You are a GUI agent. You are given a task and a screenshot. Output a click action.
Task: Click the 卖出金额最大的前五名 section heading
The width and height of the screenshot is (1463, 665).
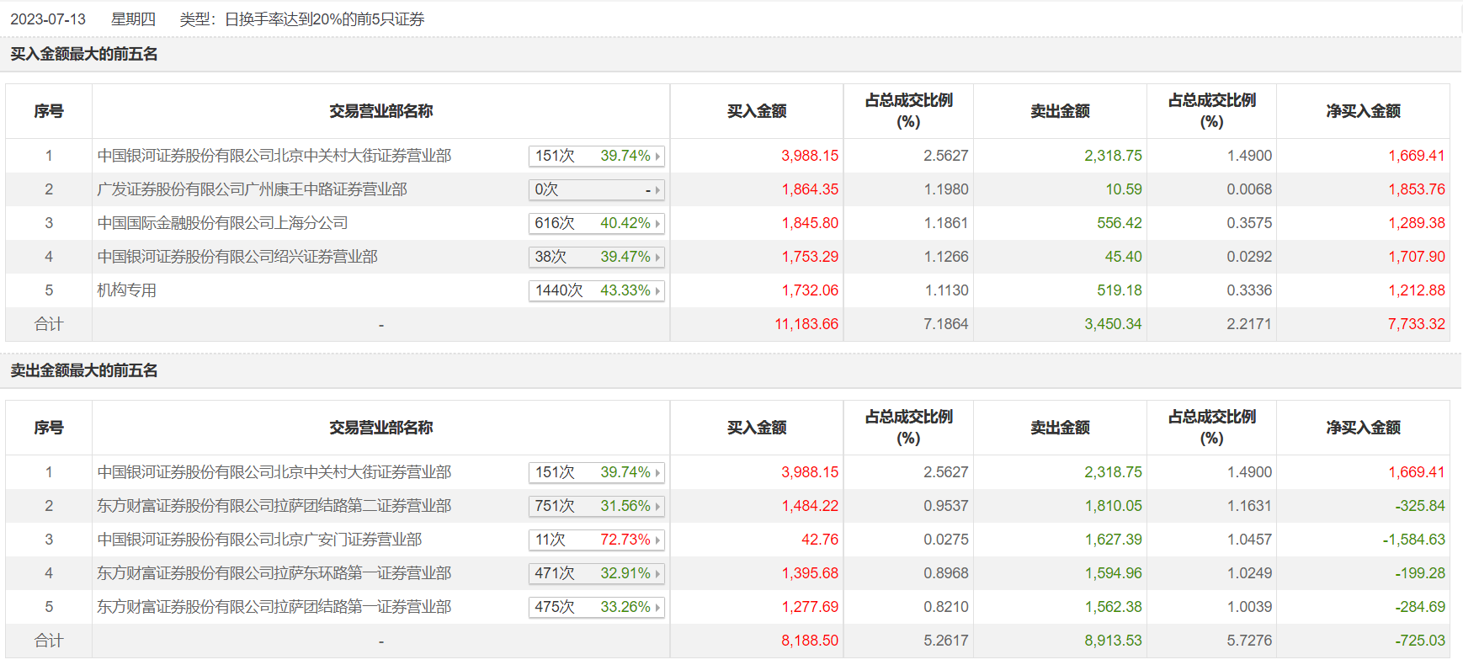(x=84, y=370)
